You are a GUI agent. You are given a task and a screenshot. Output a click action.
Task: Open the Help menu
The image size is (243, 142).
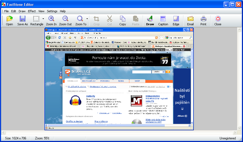pyautogui.click(x=63, y=11)
